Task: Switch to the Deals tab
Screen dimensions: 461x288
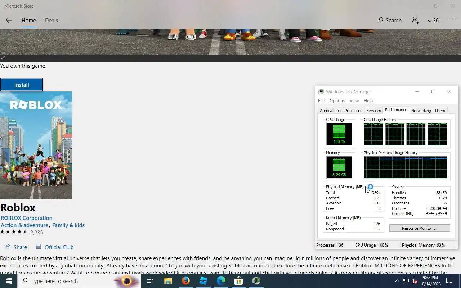Action: click(x=51, y=20)
